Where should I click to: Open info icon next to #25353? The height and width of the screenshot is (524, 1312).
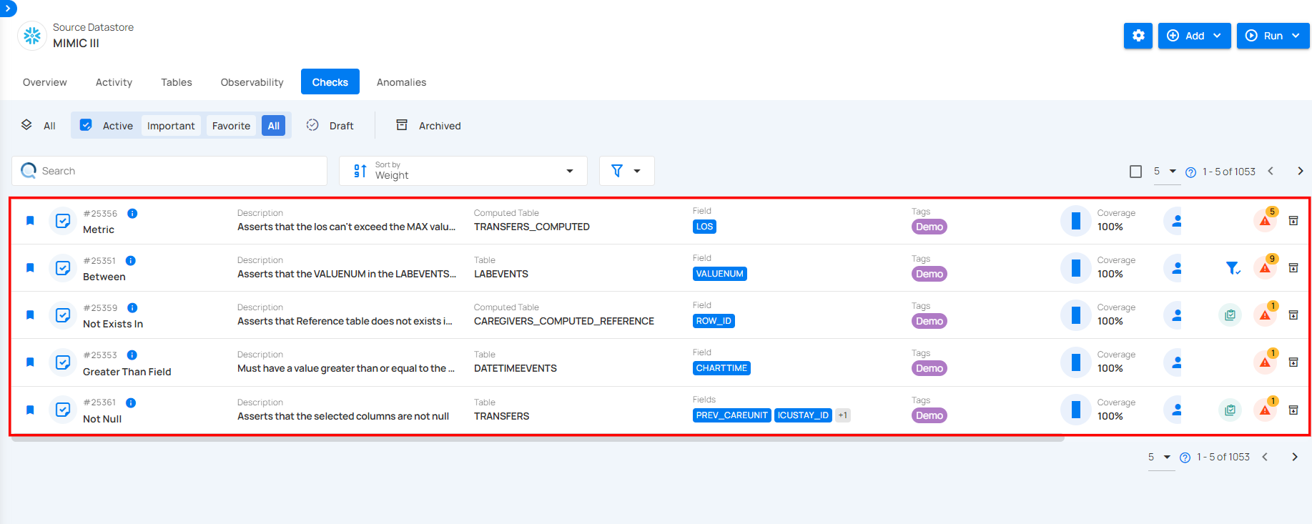[x=132, y=355]
